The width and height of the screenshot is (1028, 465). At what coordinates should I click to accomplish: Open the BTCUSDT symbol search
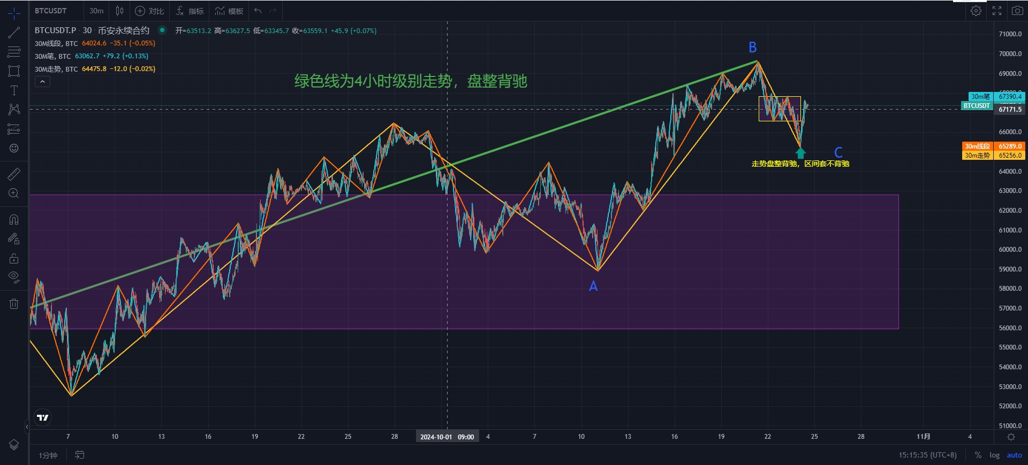[x=51, y=11]
